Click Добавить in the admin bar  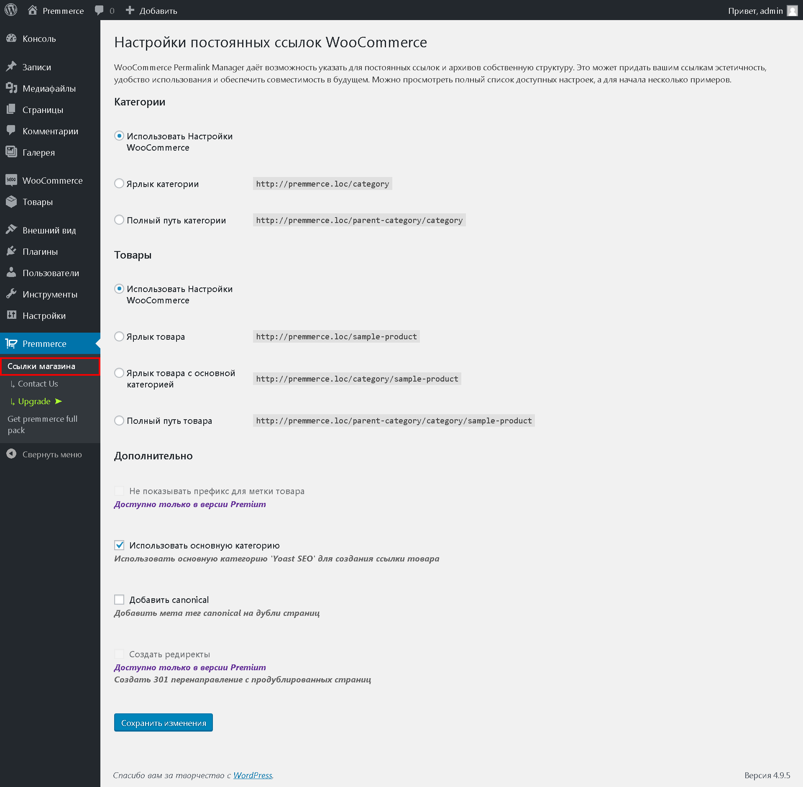tap(158, 10)
